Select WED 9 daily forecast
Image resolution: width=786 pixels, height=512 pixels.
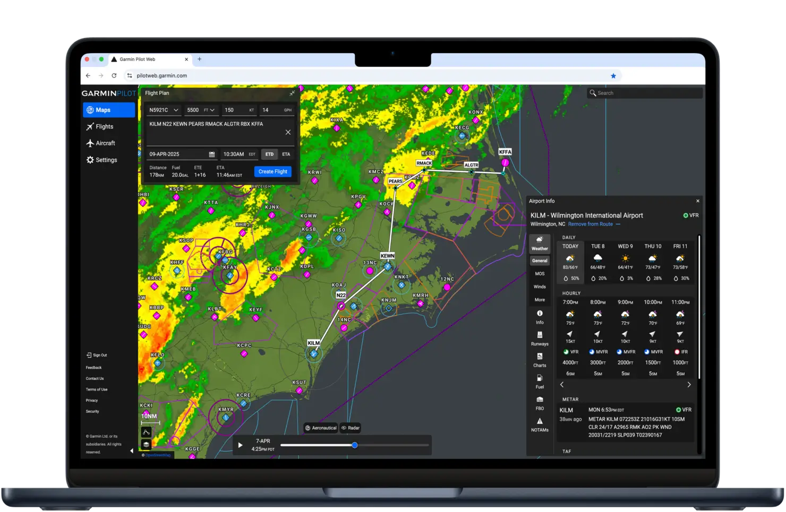point(625,262)
